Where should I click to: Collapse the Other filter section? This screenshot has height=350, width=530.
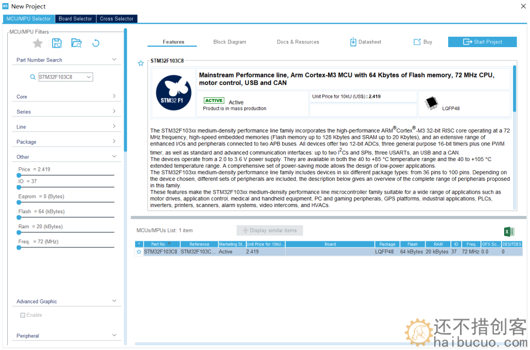coord(114,156)
